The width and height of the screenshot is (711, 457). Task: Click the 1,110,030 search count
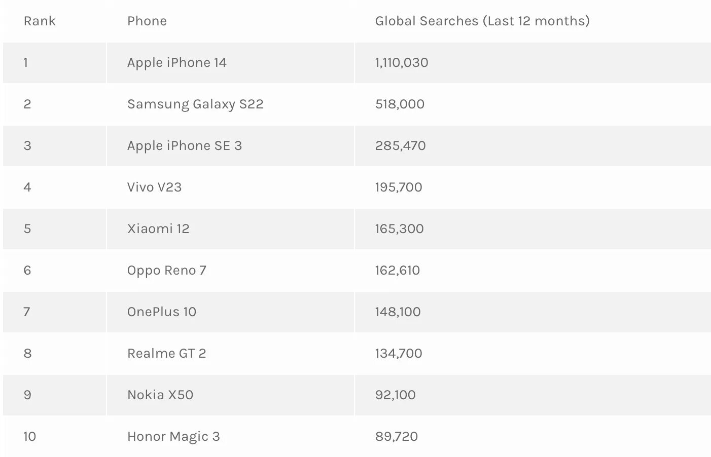(402, 63)
